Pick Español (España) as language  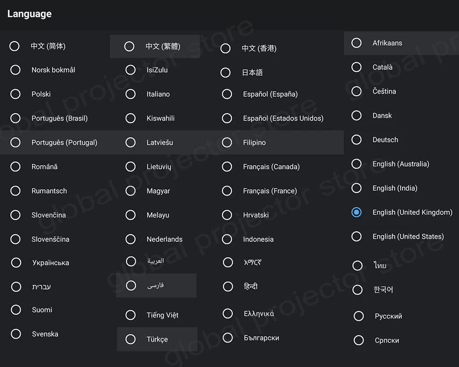[x=227, y=94]
